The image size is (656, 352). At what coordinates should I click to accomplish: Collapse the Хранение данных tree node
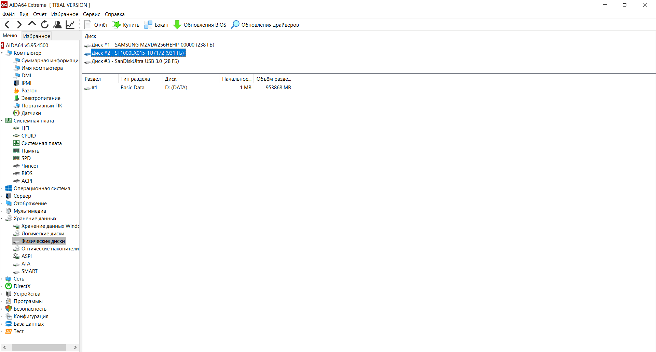coord(2,219)
